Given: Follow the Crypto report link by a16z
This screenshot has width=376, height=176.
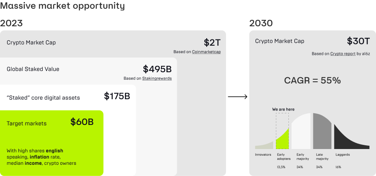Looking at the screenshot, I should click(342, 54).
